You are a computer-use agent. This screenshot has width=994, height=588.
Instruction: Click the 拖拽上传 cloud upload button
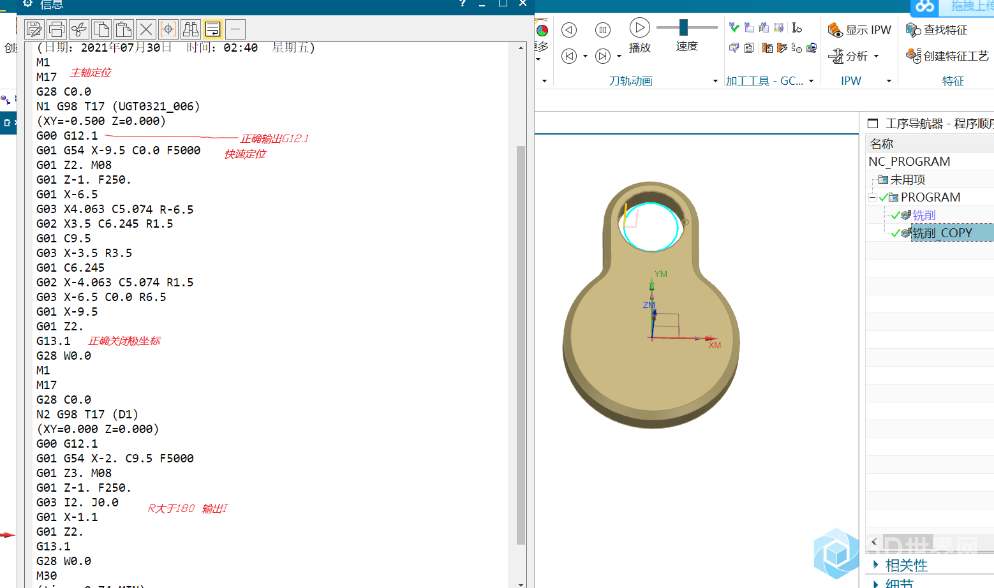point(952,7)
